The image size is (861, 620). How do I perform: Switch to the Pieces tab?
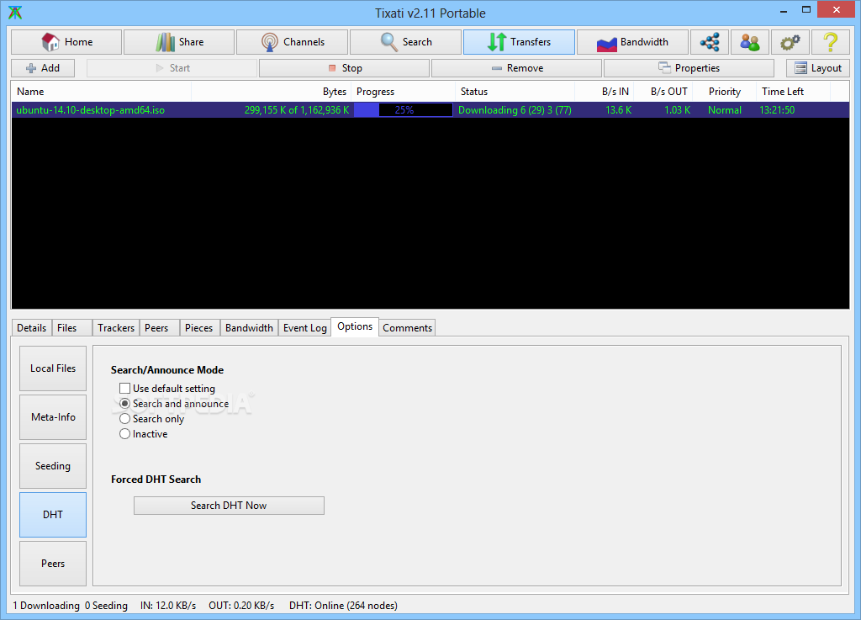[x=198, y=328]
